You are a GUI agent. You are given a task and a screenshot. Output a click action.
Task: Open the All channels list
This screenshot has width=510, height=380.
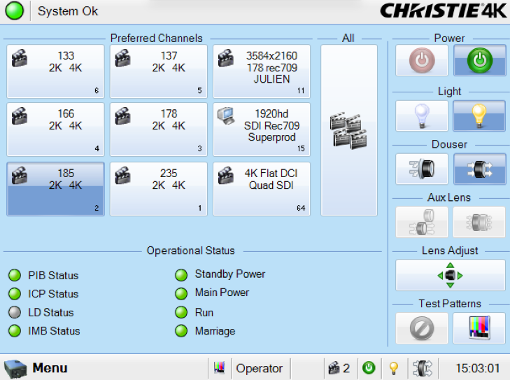[348, 130]
